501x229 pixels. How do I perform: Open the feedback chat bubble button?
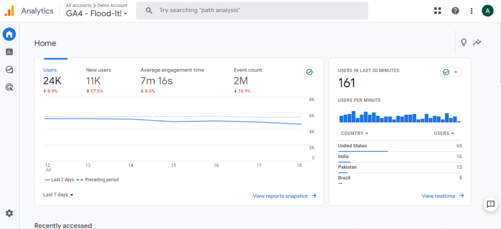point(490,205)
